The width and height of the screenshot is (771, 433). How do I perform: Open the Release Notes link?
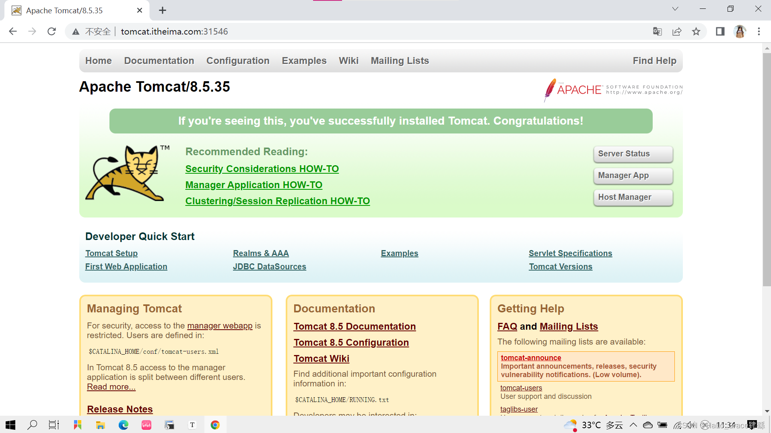tap(120, 409)
